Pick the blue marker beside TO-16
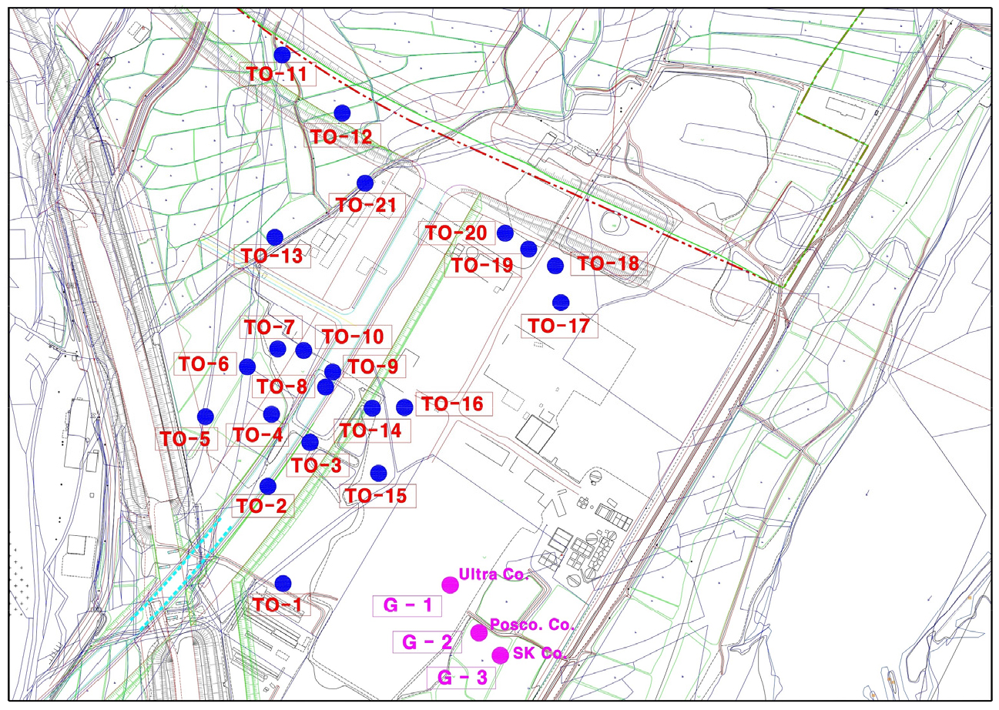This screenshot has height=710, width=999. [404, 407]
